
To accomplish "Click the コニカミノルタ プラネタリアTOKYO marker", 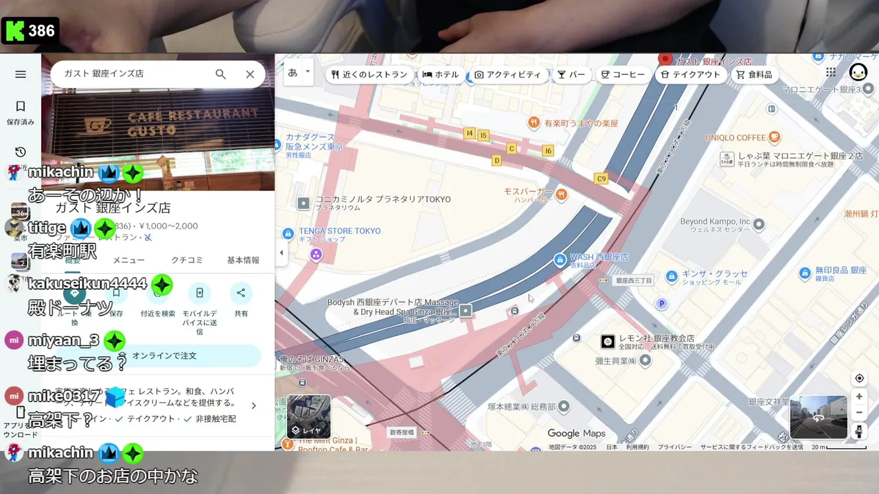I will pyautogui.click(x=303, y=203).
